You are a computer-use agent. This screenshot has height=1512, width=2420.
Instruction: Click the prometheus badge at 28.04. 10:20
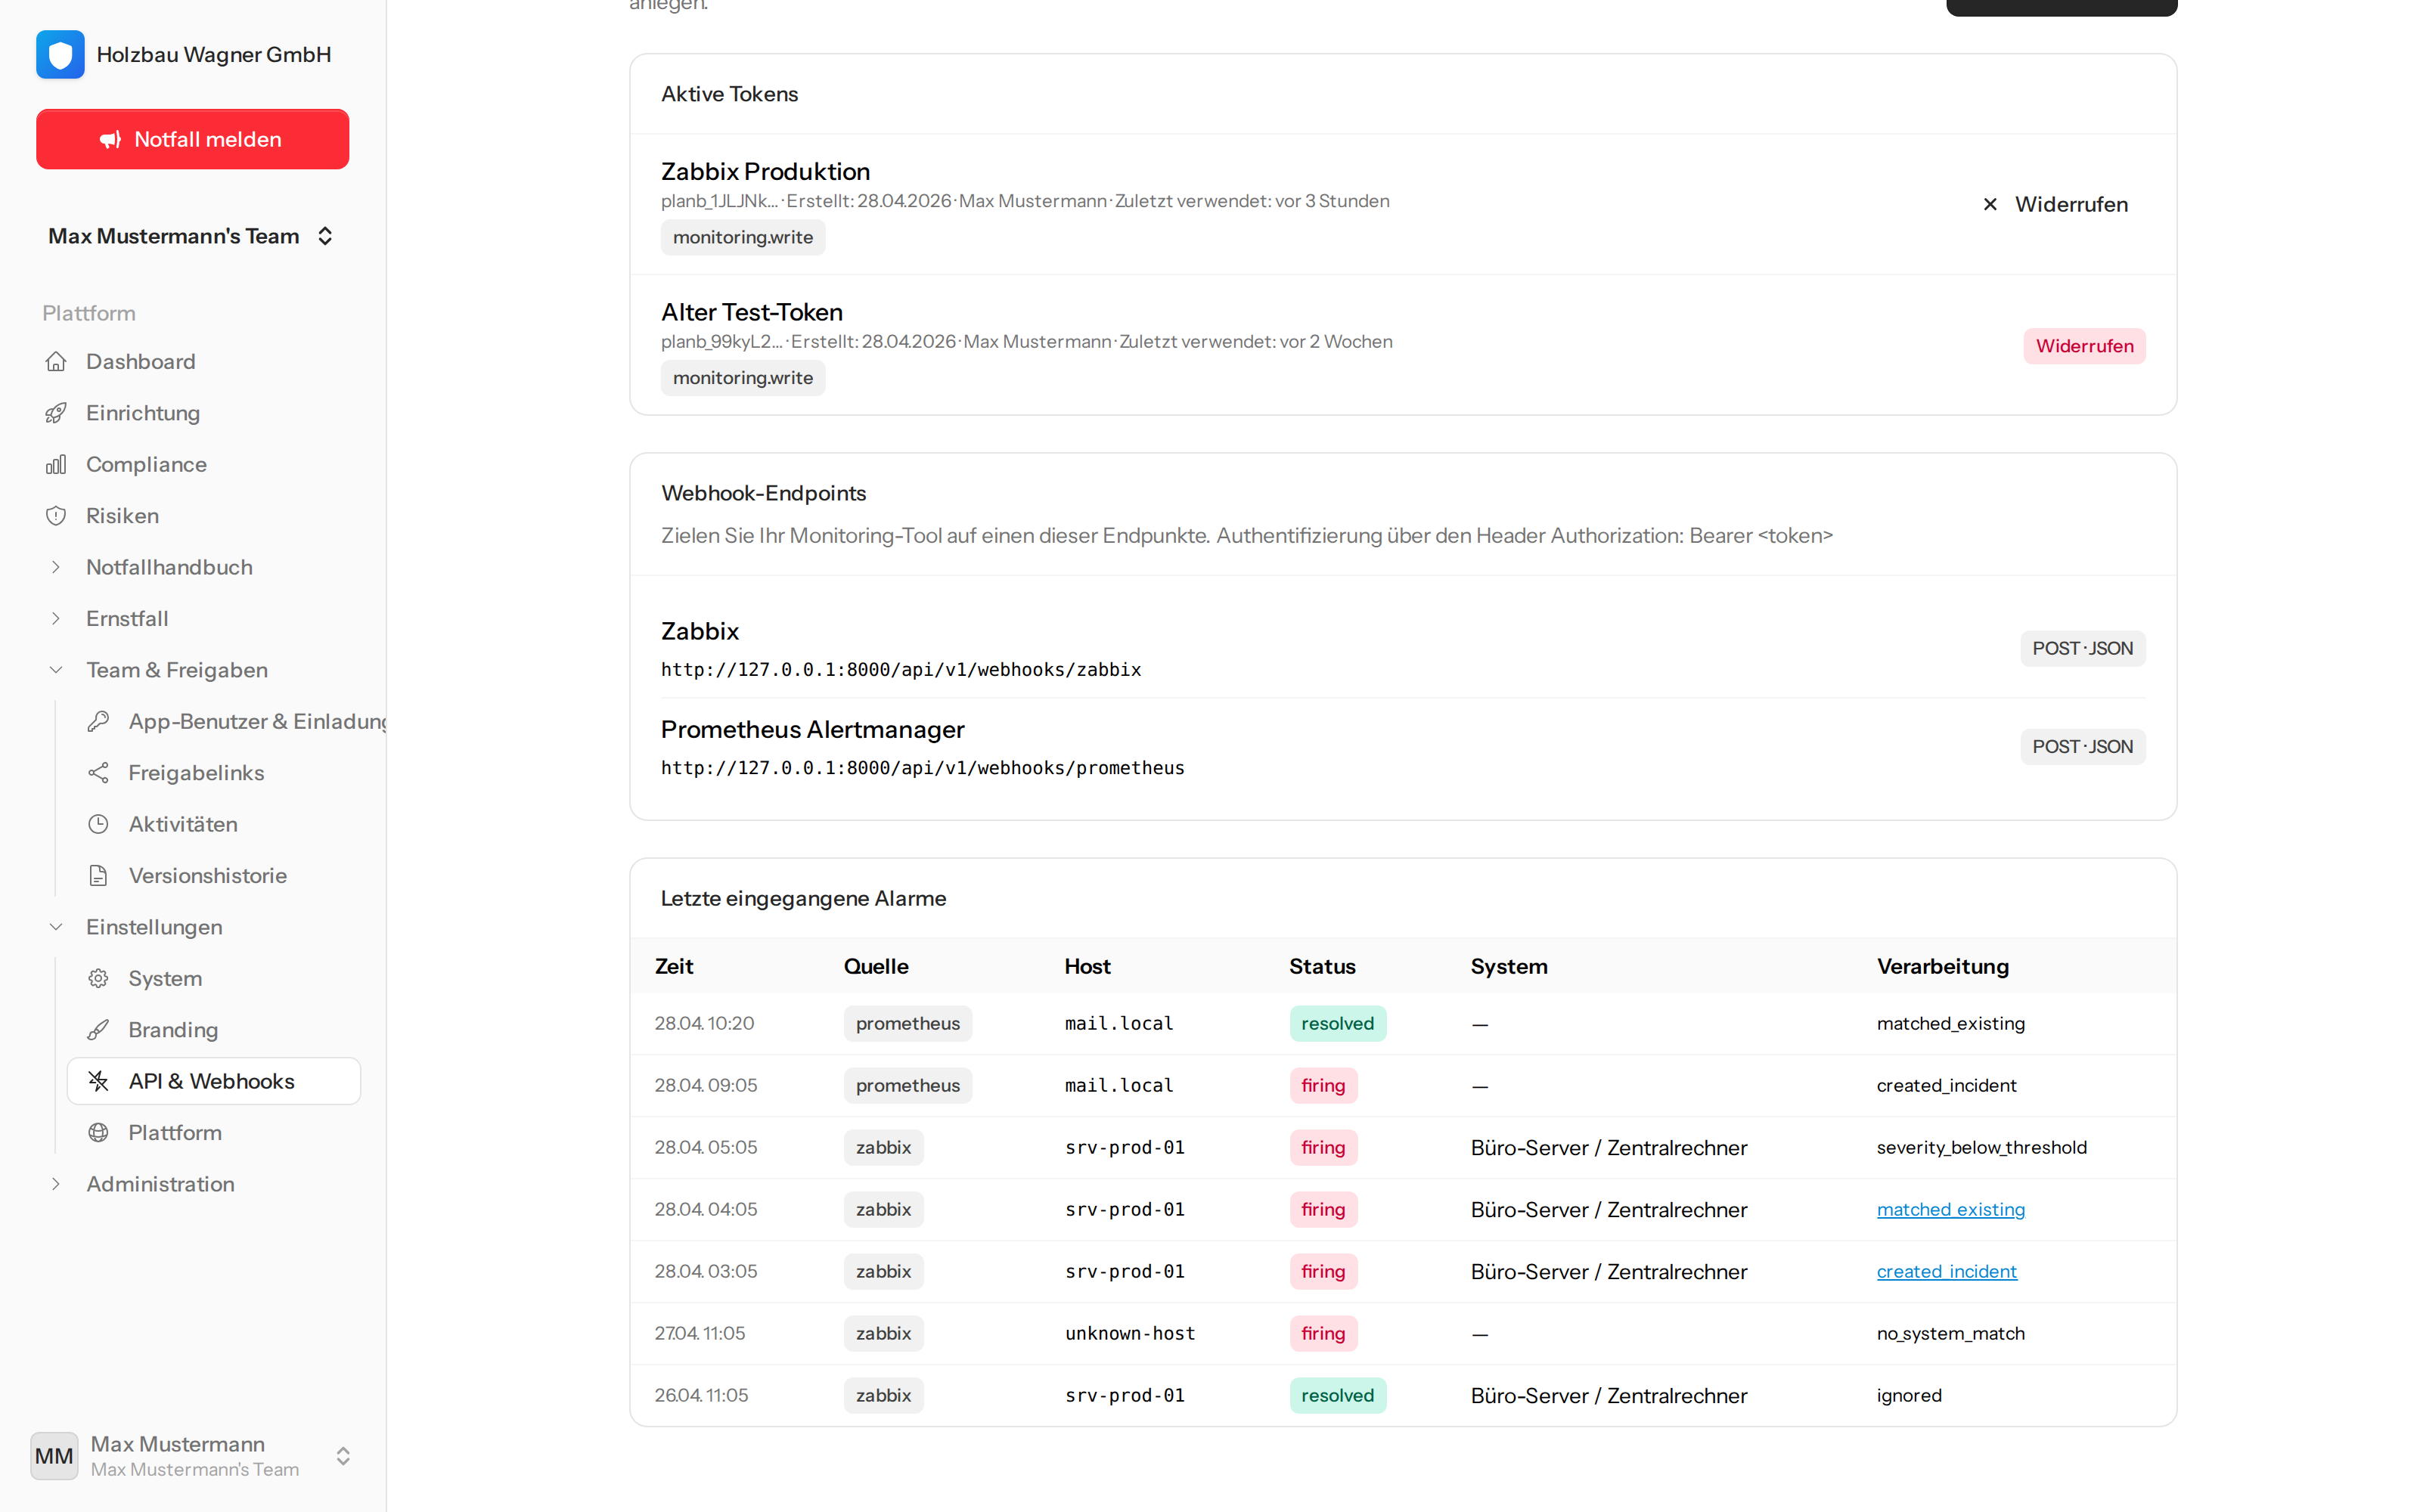click(907, 1024)
